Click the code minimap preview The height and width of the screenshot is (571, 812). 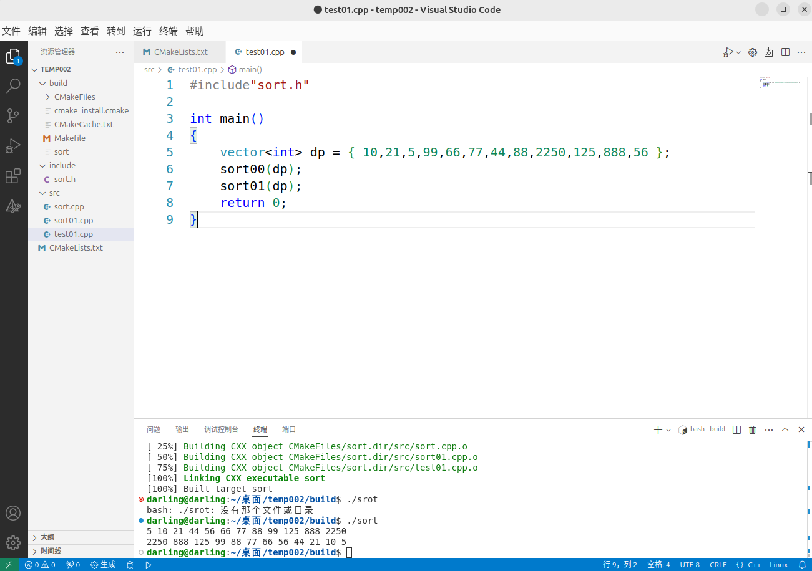[780, 82]
